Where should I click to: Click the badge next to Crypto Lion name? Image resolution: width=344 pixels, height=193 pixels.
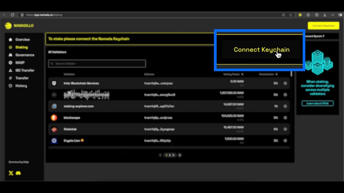82,140
